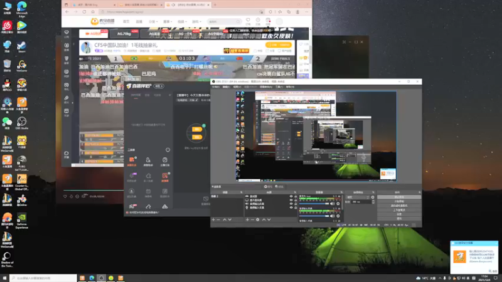Viewport: 502px width, 282px height.
Task: Click the fourth OBS controls button
Action: (399, 210)
